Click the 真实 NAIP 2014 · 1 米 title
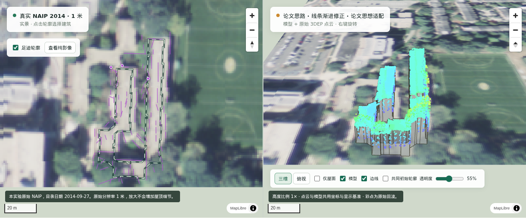 click(x=51, y=16)
